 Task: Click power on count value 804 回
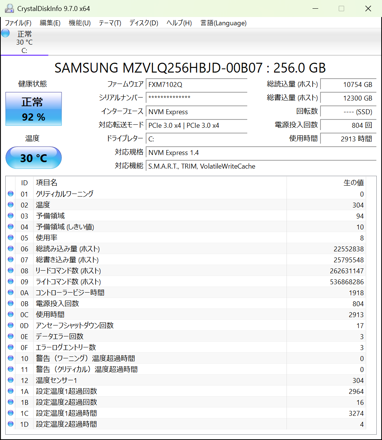(348, 125)
